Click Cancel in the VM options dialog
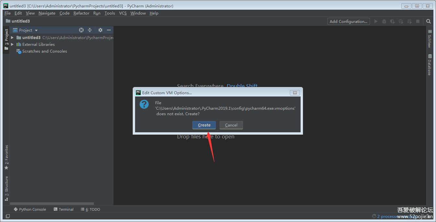The image size is (436, 222). 231,125
